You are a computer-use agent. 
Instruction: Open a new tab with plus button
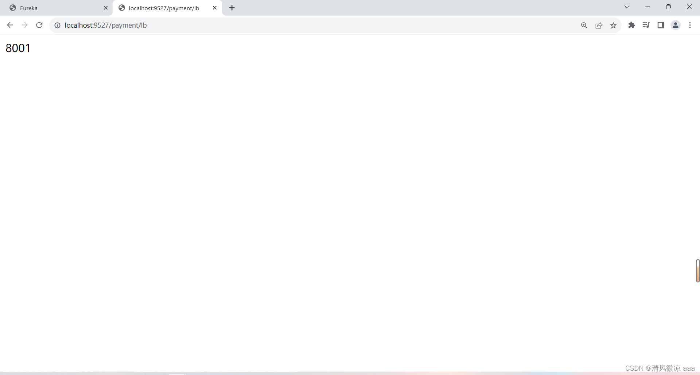click(232, 8)
